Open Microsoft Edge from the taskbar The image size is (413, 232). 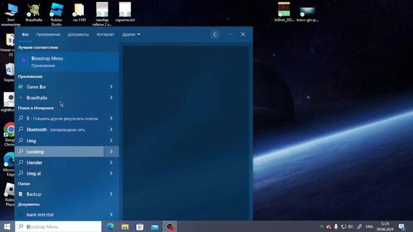click(x=110, y=226)
